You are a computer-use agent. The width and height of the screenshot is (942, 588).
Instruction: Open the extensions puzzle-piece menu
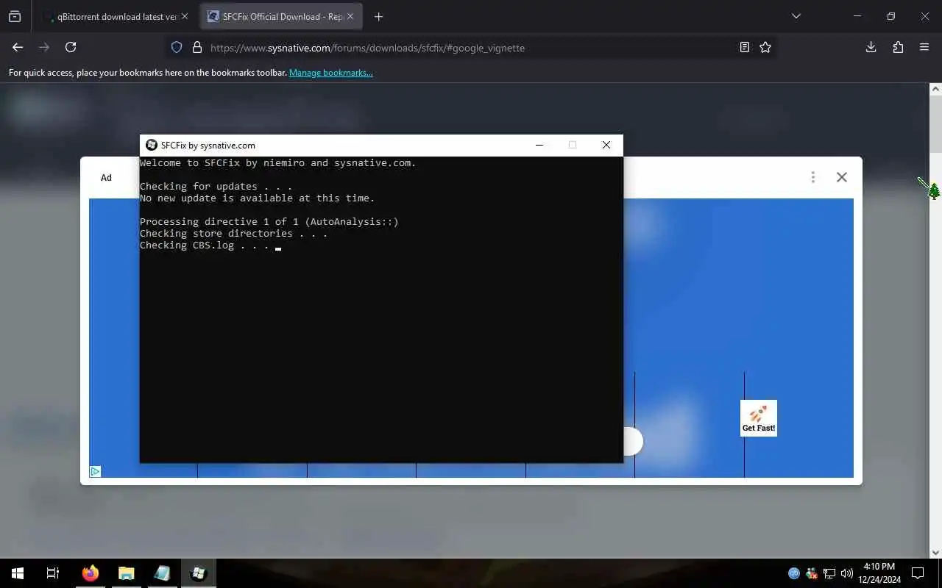898,47
